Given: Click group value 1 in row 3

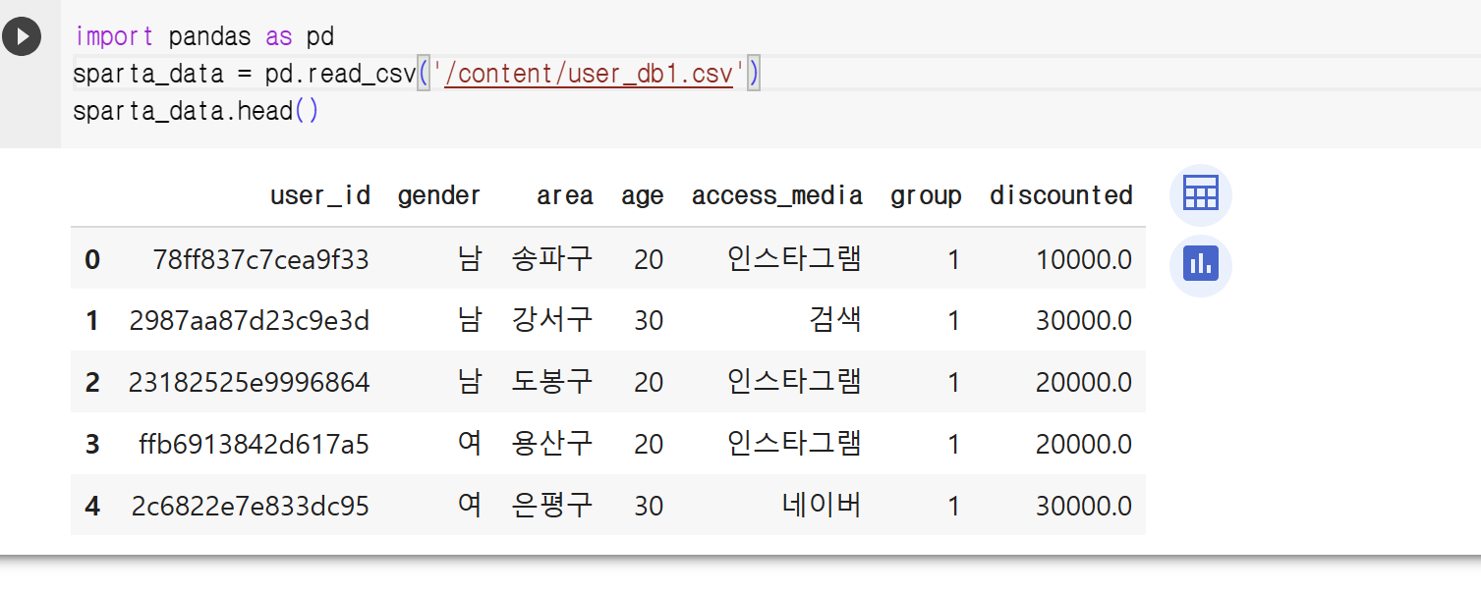Looking at the screenshot, I should 953,445.
